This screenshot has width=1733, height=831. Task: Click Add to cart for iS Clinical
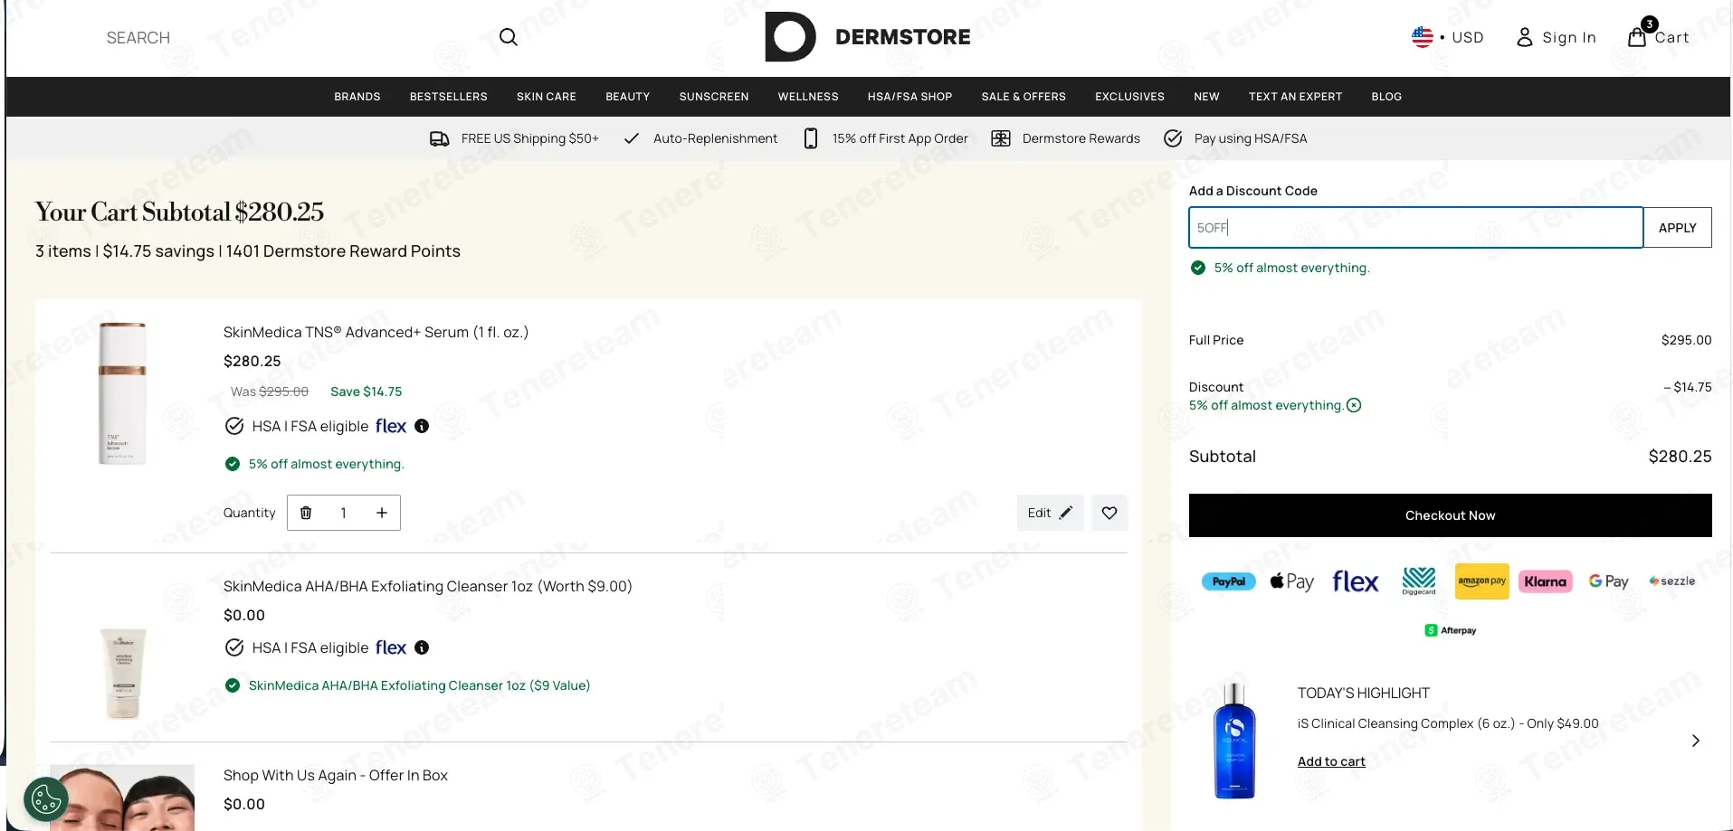[1331, 761]
